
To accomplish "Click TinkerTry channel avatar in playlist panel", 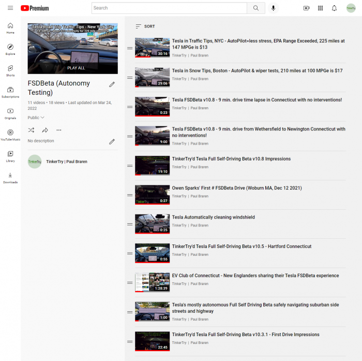I will click(x=35, y=162).
